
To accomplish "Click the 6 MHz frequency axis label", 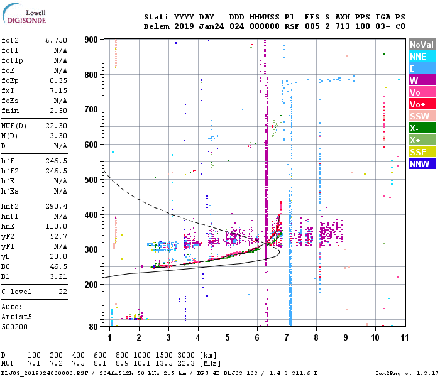I will (257, 337).
